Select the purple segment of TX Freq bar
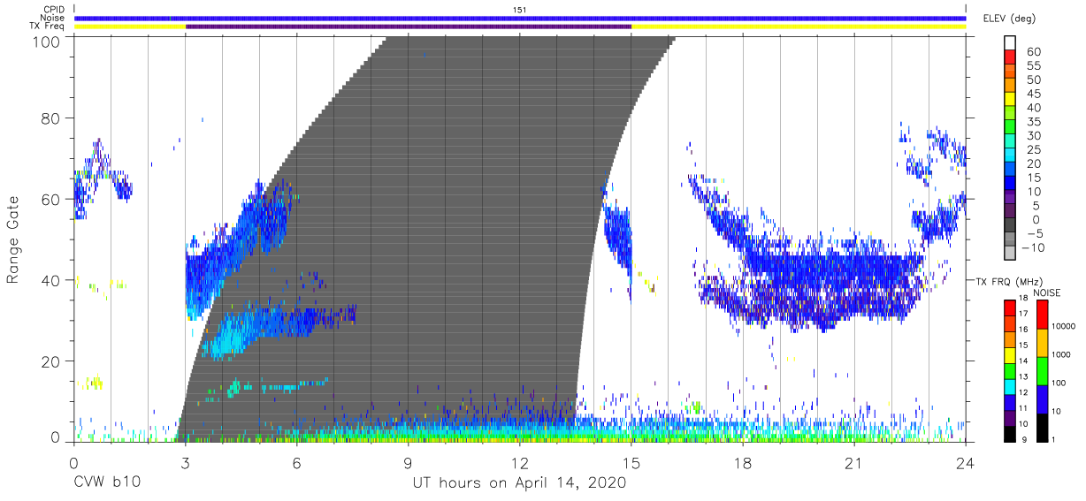 pos(409,27)
